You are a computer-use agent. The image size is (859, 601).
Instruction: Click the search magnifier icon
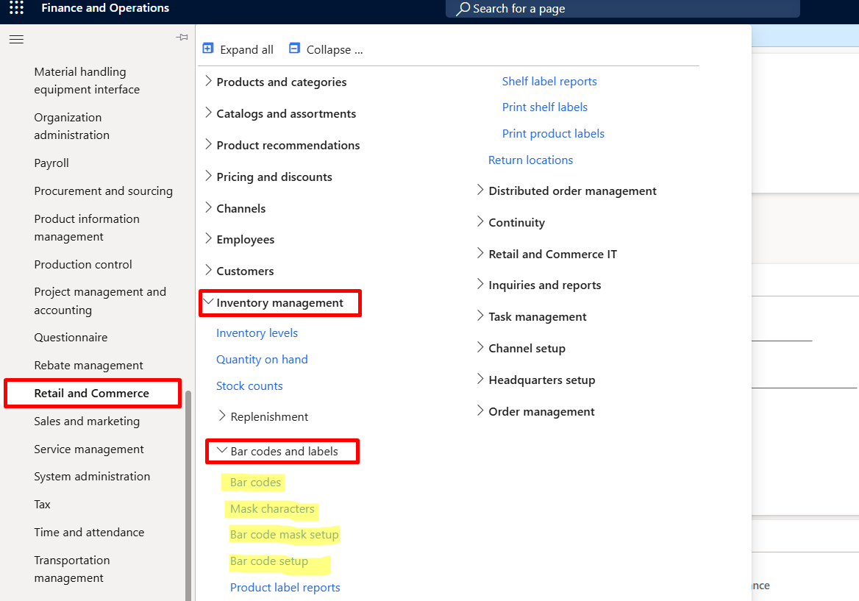coord(463,9)
